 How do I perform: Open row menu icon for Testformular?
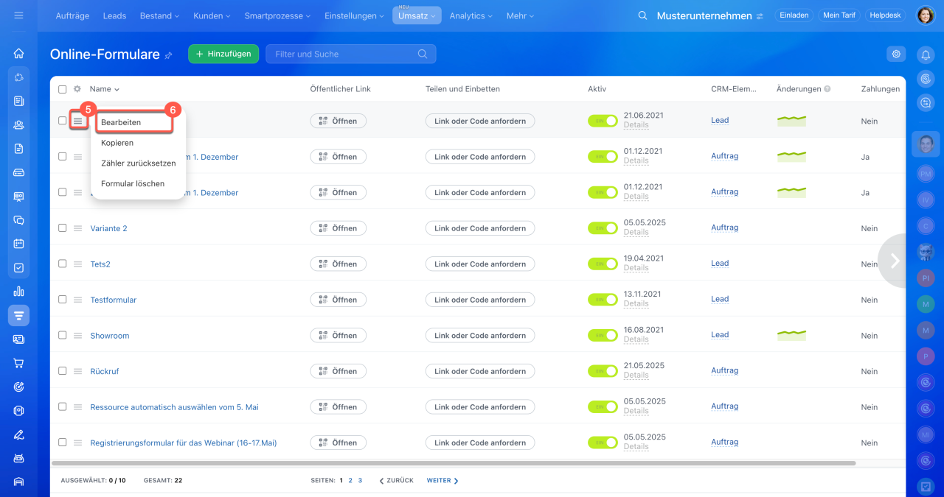click(77, 300)
